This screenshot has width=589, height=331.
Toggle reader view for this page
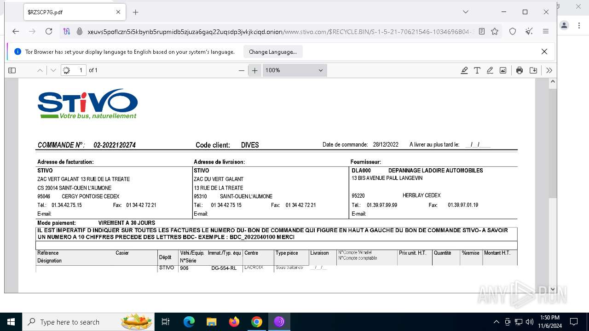pyautogui.click(x=481, y=31)
